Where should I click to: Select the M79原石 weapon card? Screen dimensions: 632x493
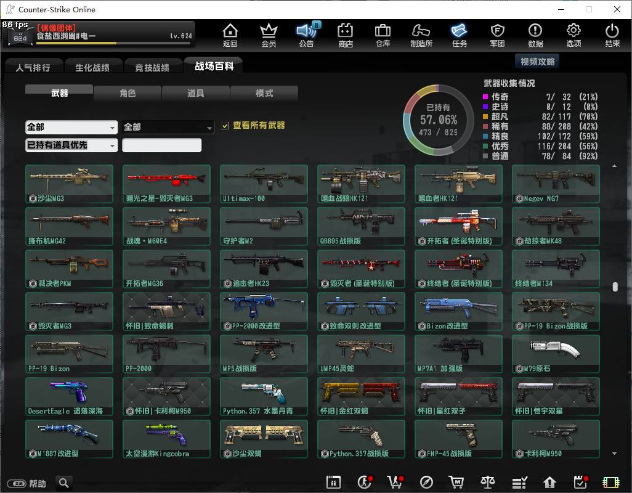coord(556,354)
